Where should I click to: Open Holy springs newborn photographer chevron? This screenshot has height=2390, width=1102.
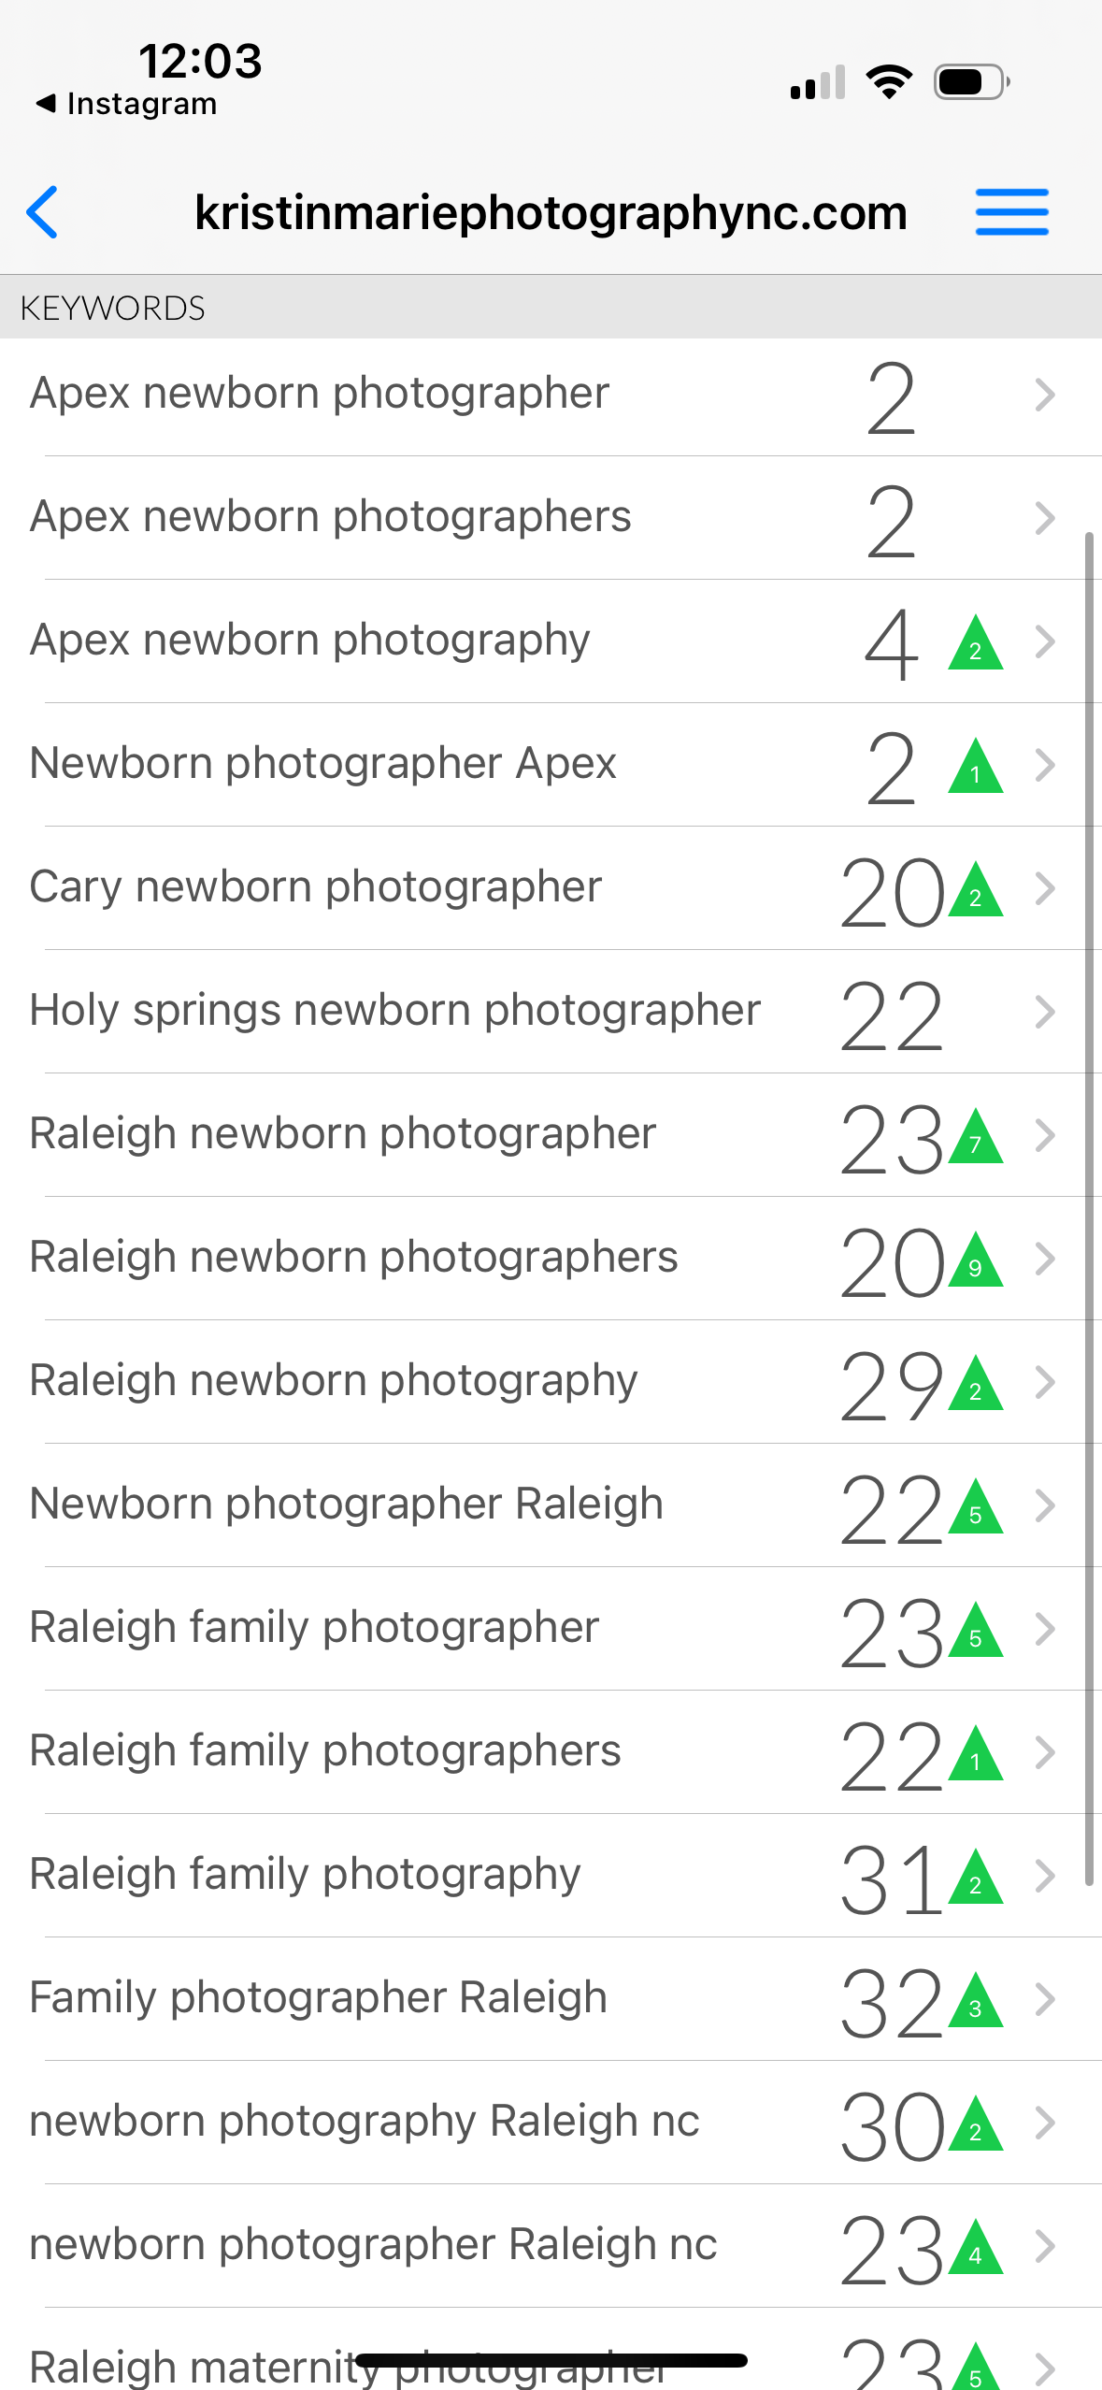pos(1045,1012)
